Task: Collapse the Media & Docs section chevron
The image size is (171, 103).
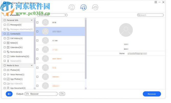Action: pos(32,65)
